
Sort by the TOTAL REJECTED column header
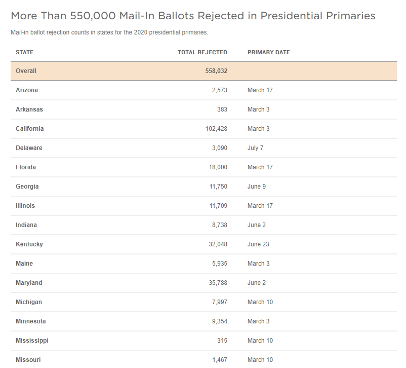[x=202, y=52]
